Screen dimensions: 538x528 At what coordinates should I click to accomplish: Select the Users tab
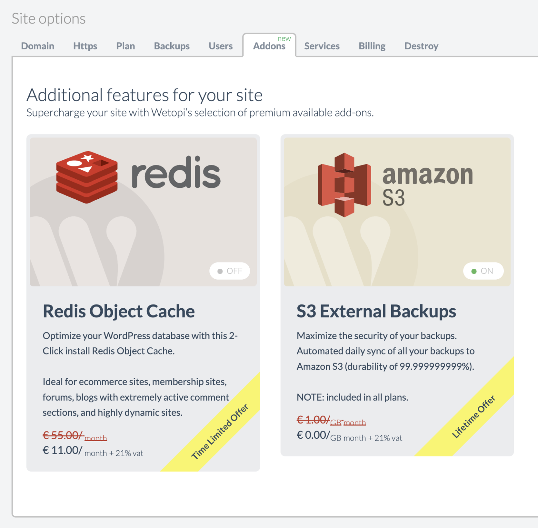(x=221, y=46)
